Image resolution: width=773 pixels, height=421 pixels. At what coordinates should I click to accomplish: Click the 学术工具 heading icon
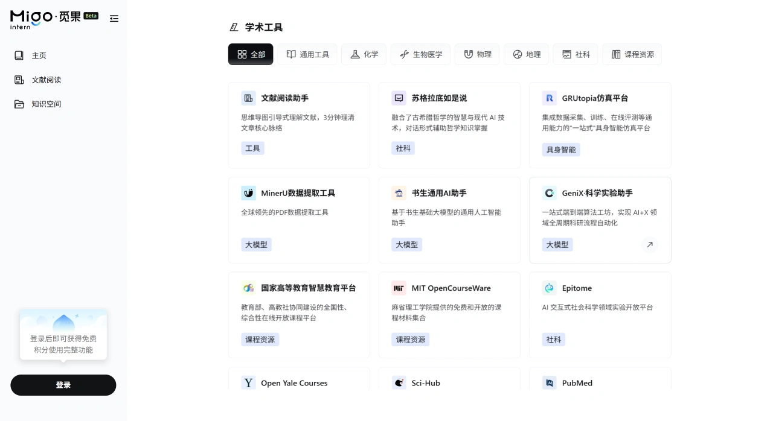point(234,27)
